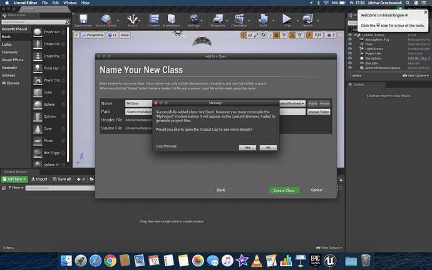432x270 pixels.
Task: Select Light Source in the World Outliner
Action: pos(374,49)
